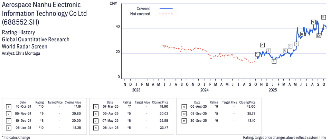Click the CNY axis label
This screenshot has height=140, width=330.
click(113, 4)
